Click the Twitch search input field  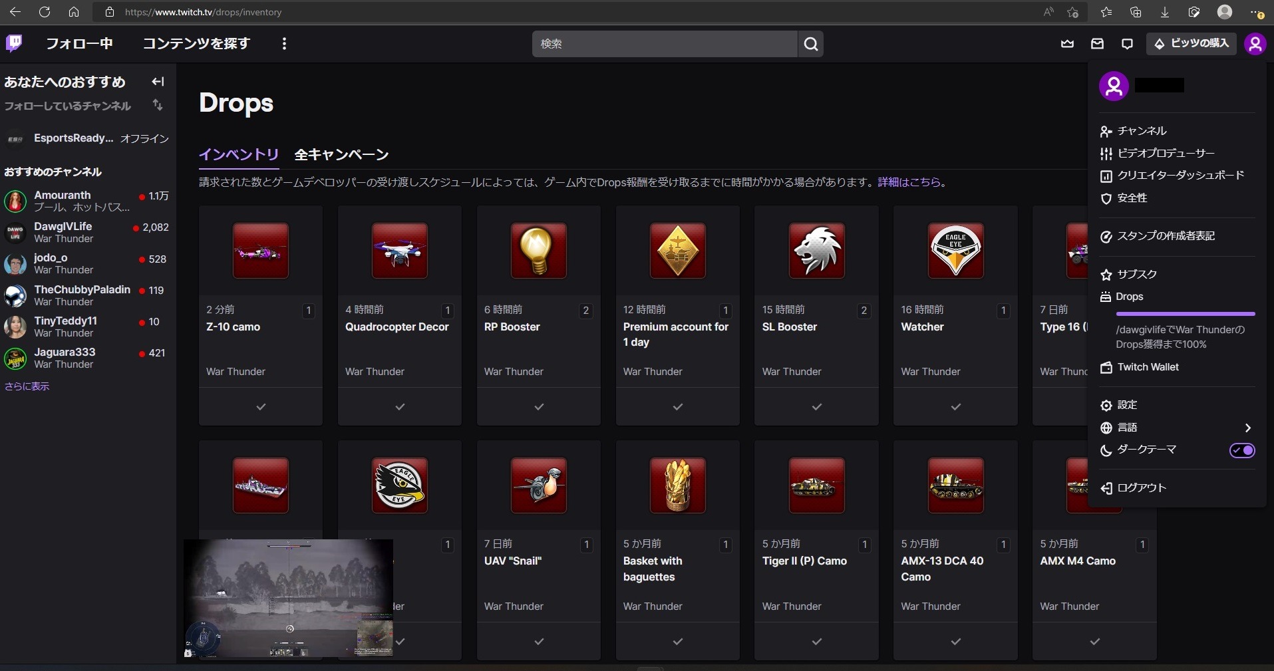pos(665,44)
